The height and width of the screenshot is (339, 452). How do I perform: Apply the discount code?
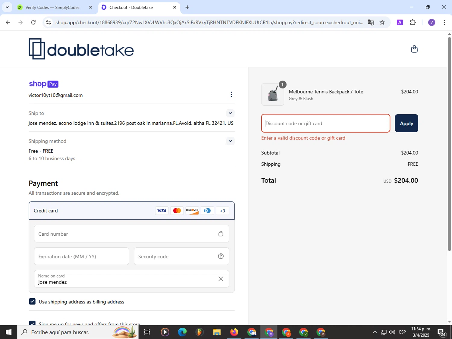point(406,123)
